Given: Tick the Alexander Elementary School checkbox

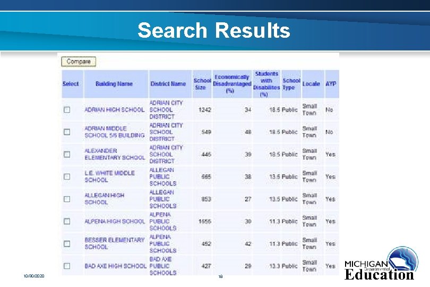Looking at the screenshot, I should [x=67, y=154].
